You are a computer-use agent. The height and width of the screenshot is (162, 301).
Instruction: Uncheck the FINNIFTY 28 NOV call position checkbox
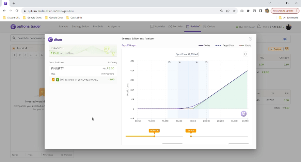point(53,80)
